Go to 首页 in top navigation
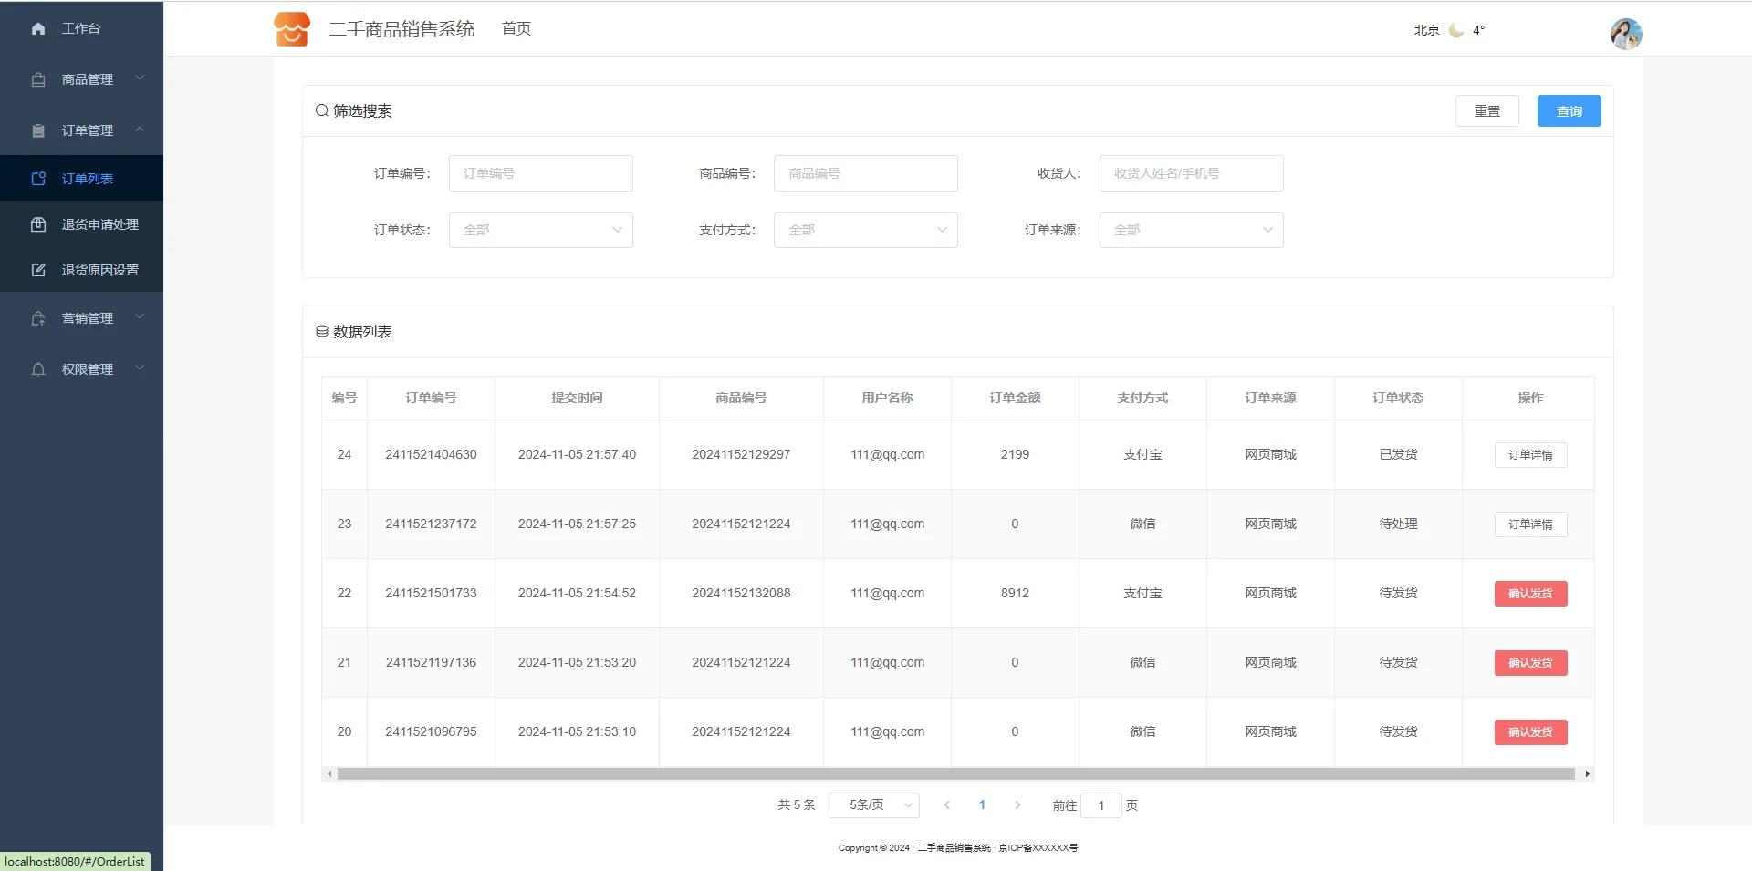The width and height of the screenshot is (1752, 871). [x=516, y=29]
